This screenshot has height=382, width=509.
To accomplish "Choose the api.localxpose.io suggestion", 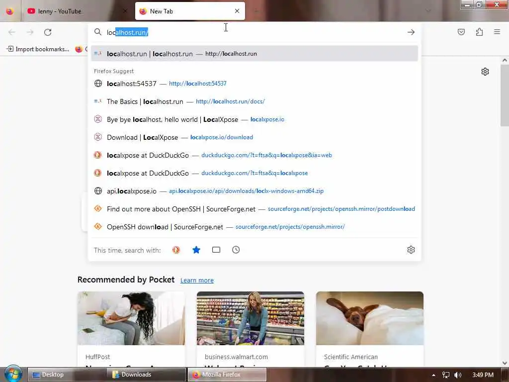I will pos(254,191).
